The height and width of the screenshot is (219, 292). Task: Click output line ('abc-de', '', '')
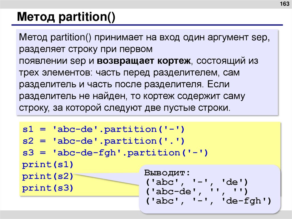tap(196, 191)
